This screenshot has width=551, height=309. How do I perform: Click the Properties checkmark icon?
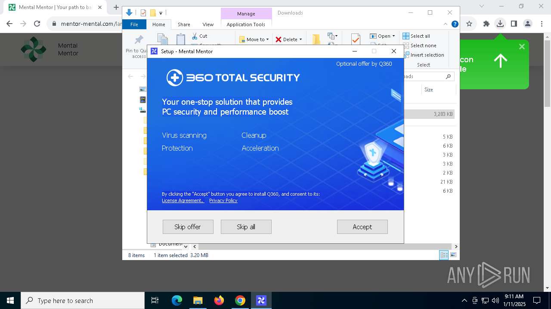356,39
